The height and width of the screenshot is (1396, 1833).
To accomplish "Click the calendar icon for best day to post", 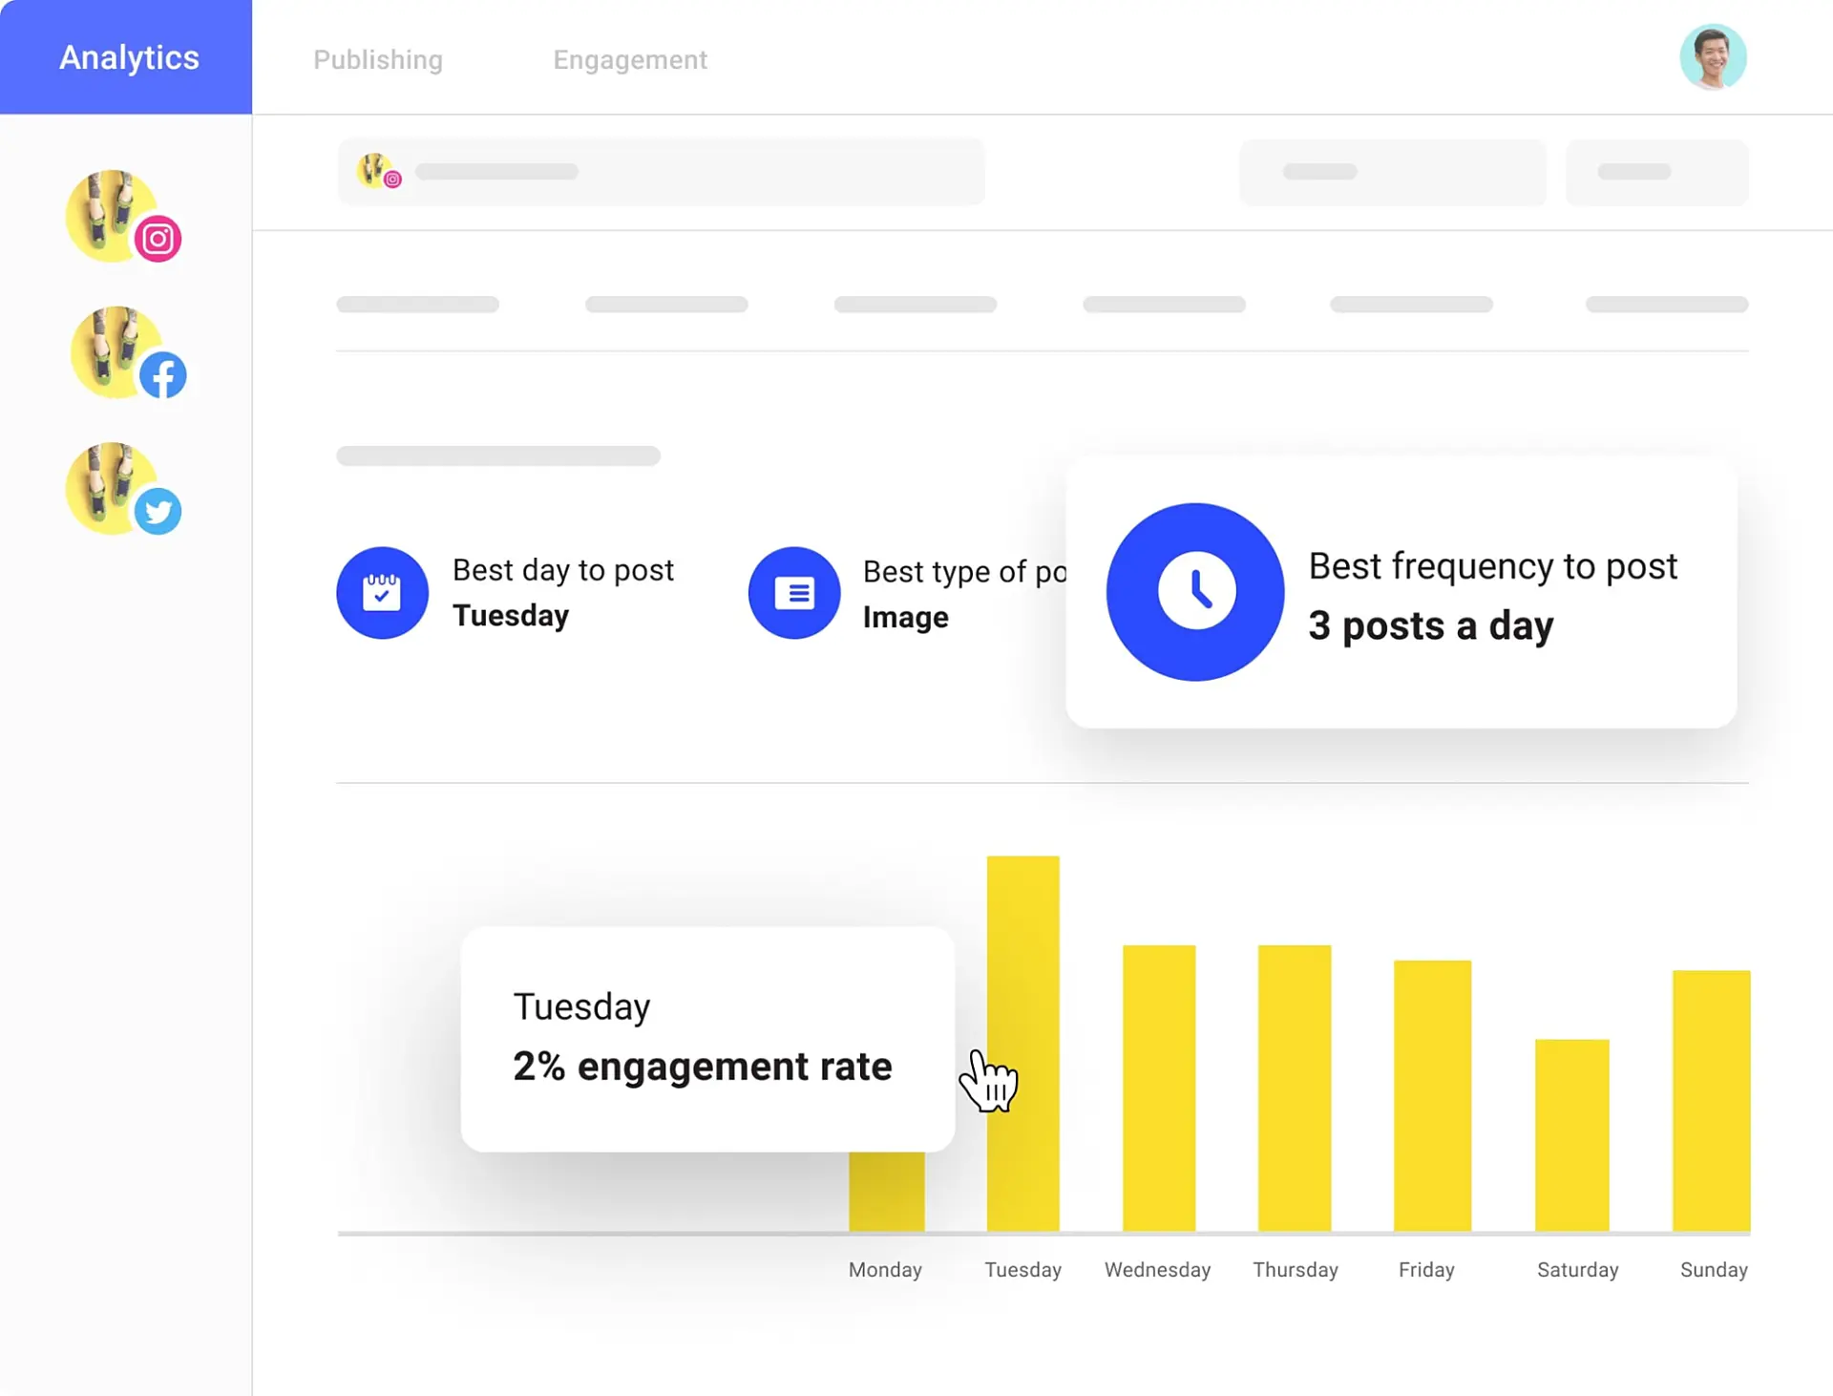I will (x=382, y=592).
